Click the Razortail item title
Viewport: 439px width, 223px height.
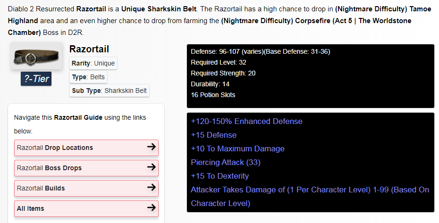pos(89,49)
